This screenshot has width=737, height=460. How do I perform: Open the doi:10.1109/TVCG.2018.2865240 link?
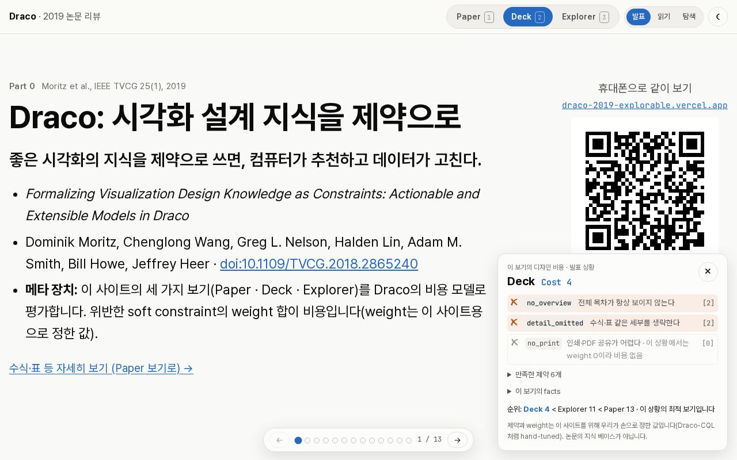(x=319, y=264)
